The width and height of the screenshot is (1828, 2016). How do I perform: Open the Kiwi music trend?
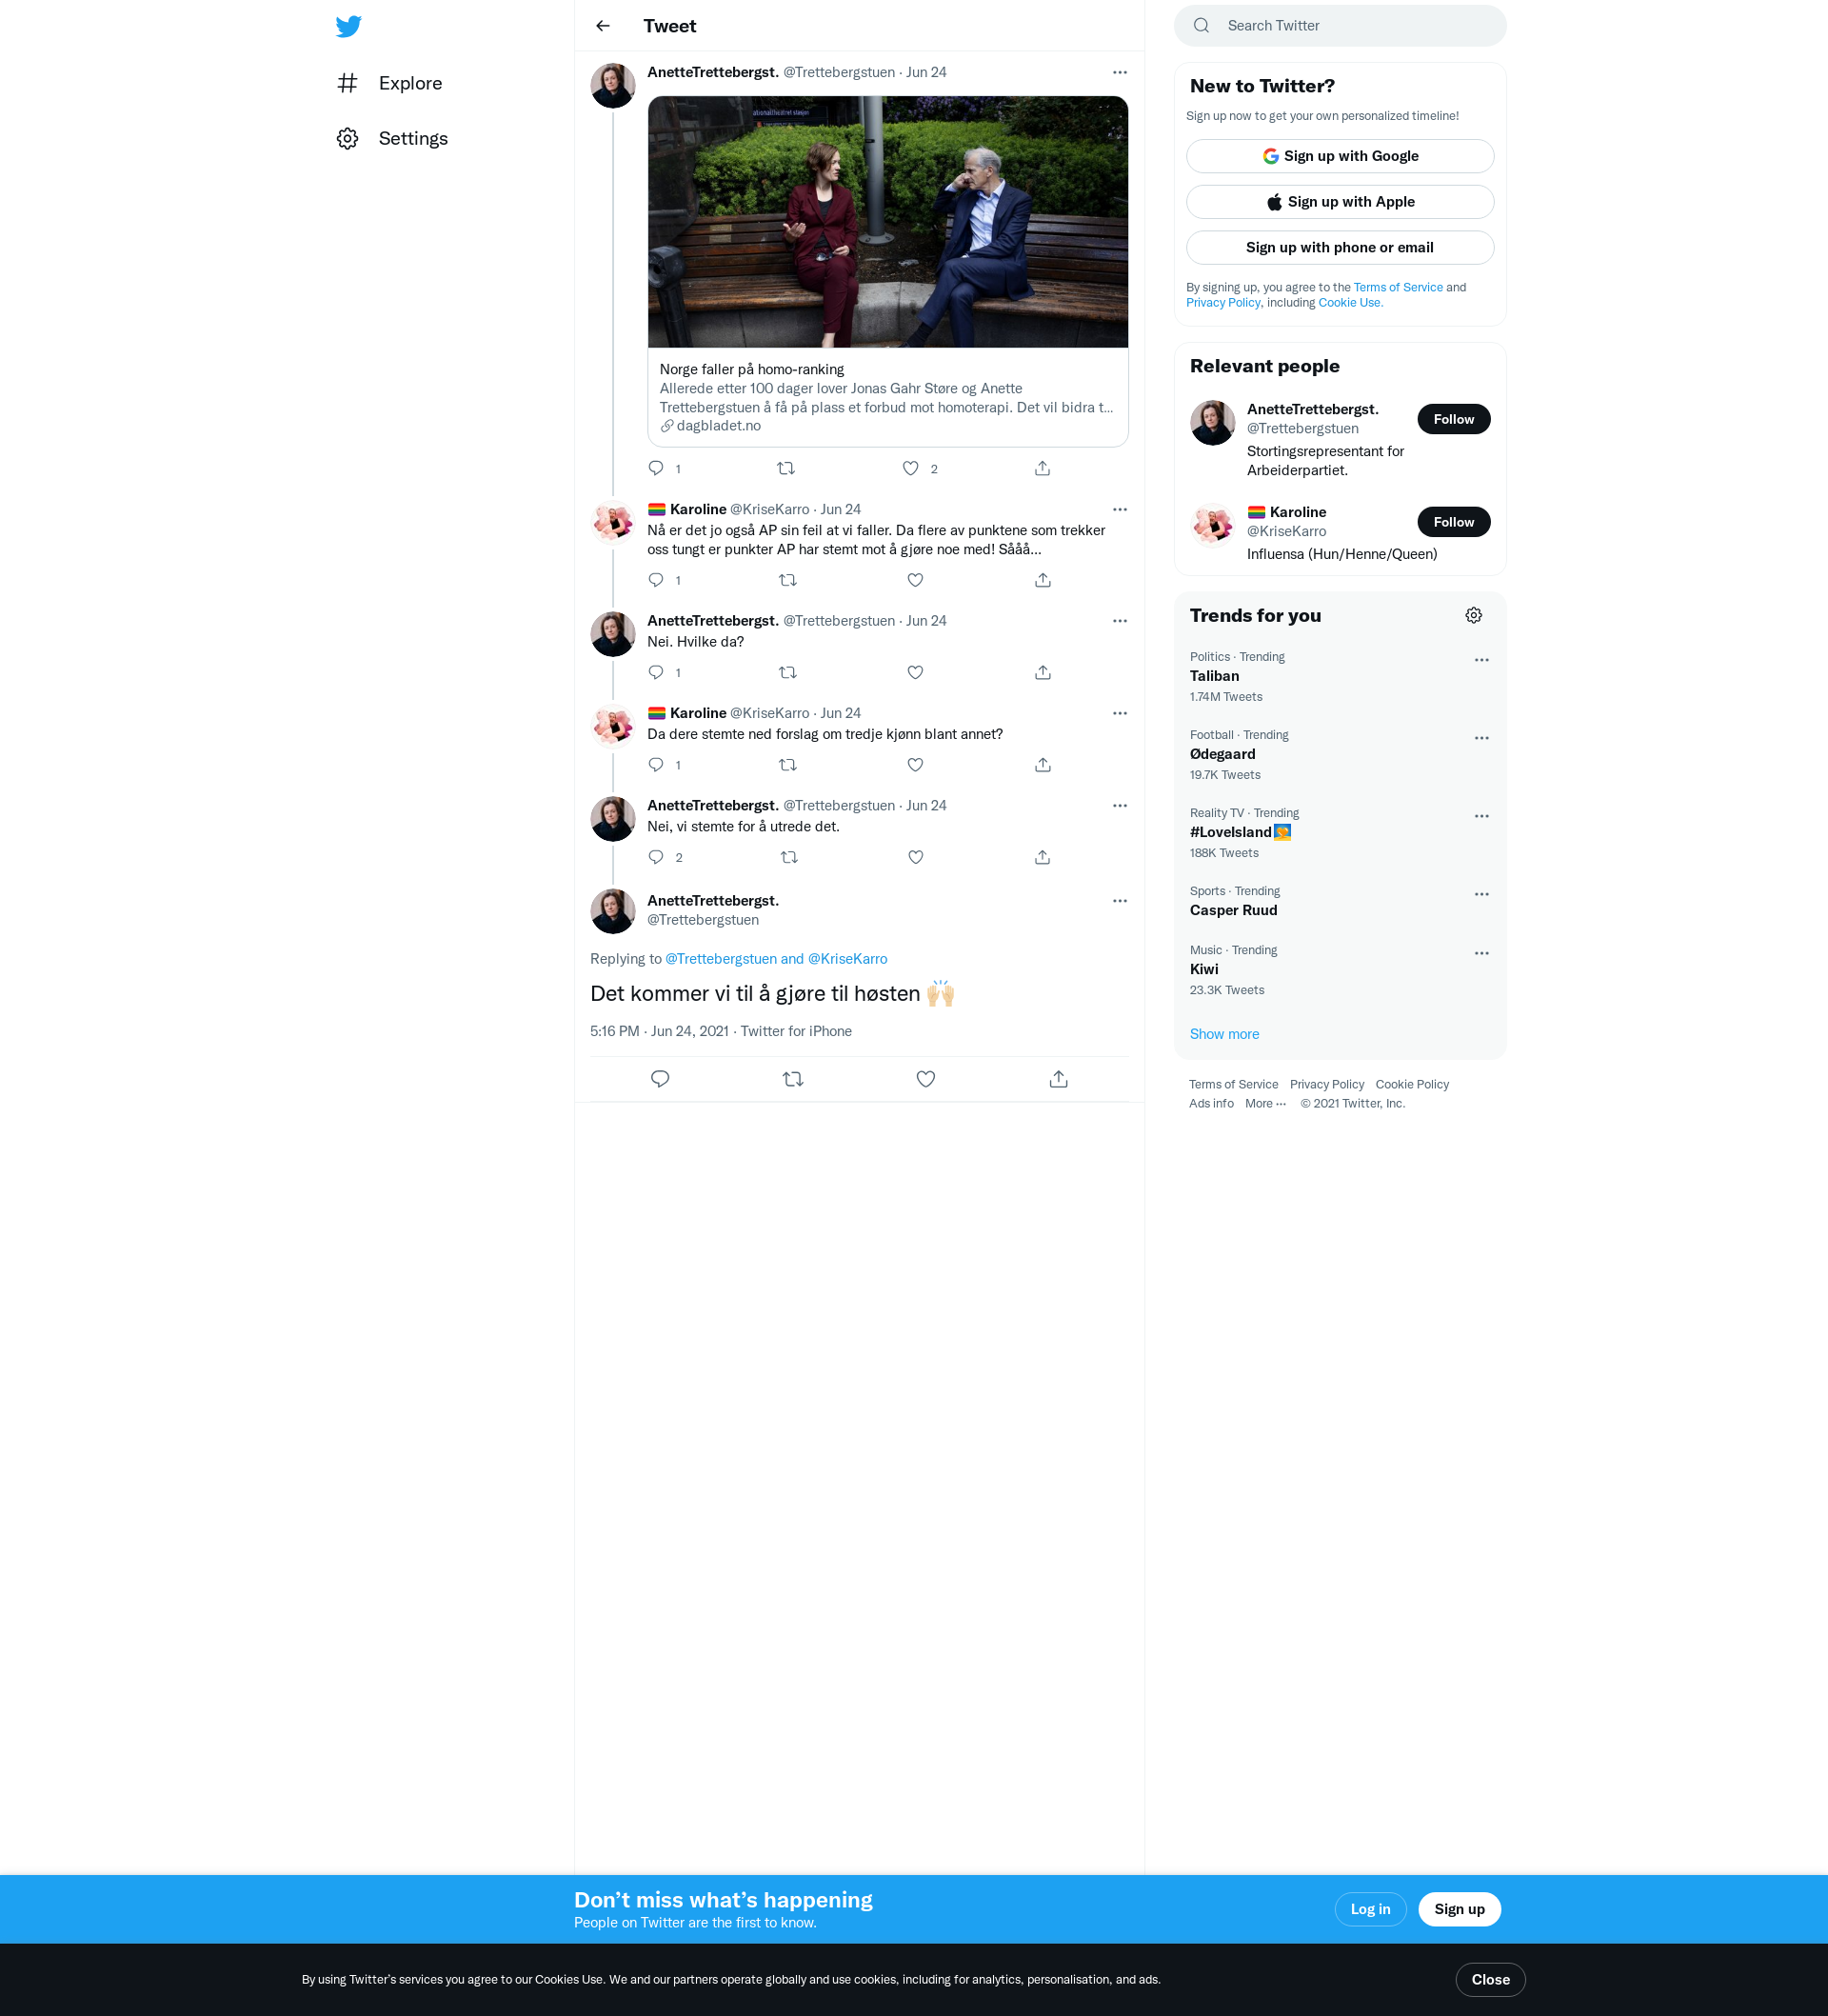[1340, 970]
